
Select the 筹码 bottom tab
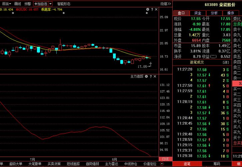click(217, 164)
